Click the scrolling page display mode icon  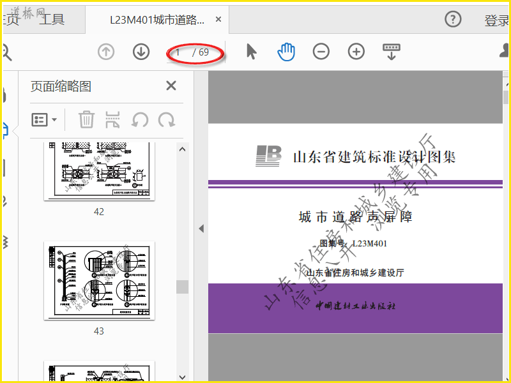click(x=392, y=52)
